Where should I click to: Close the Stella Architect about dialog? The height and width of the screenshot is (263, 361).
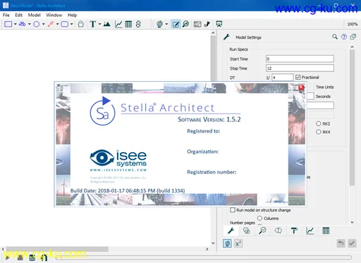[x=301, y=87]
